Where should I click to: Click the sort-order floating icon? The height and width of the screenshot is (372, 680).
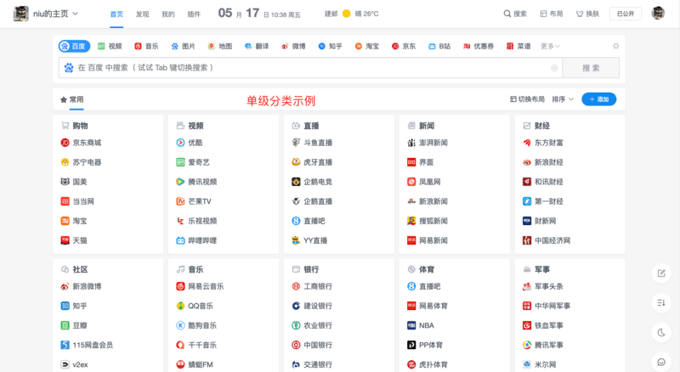(661, 302)
